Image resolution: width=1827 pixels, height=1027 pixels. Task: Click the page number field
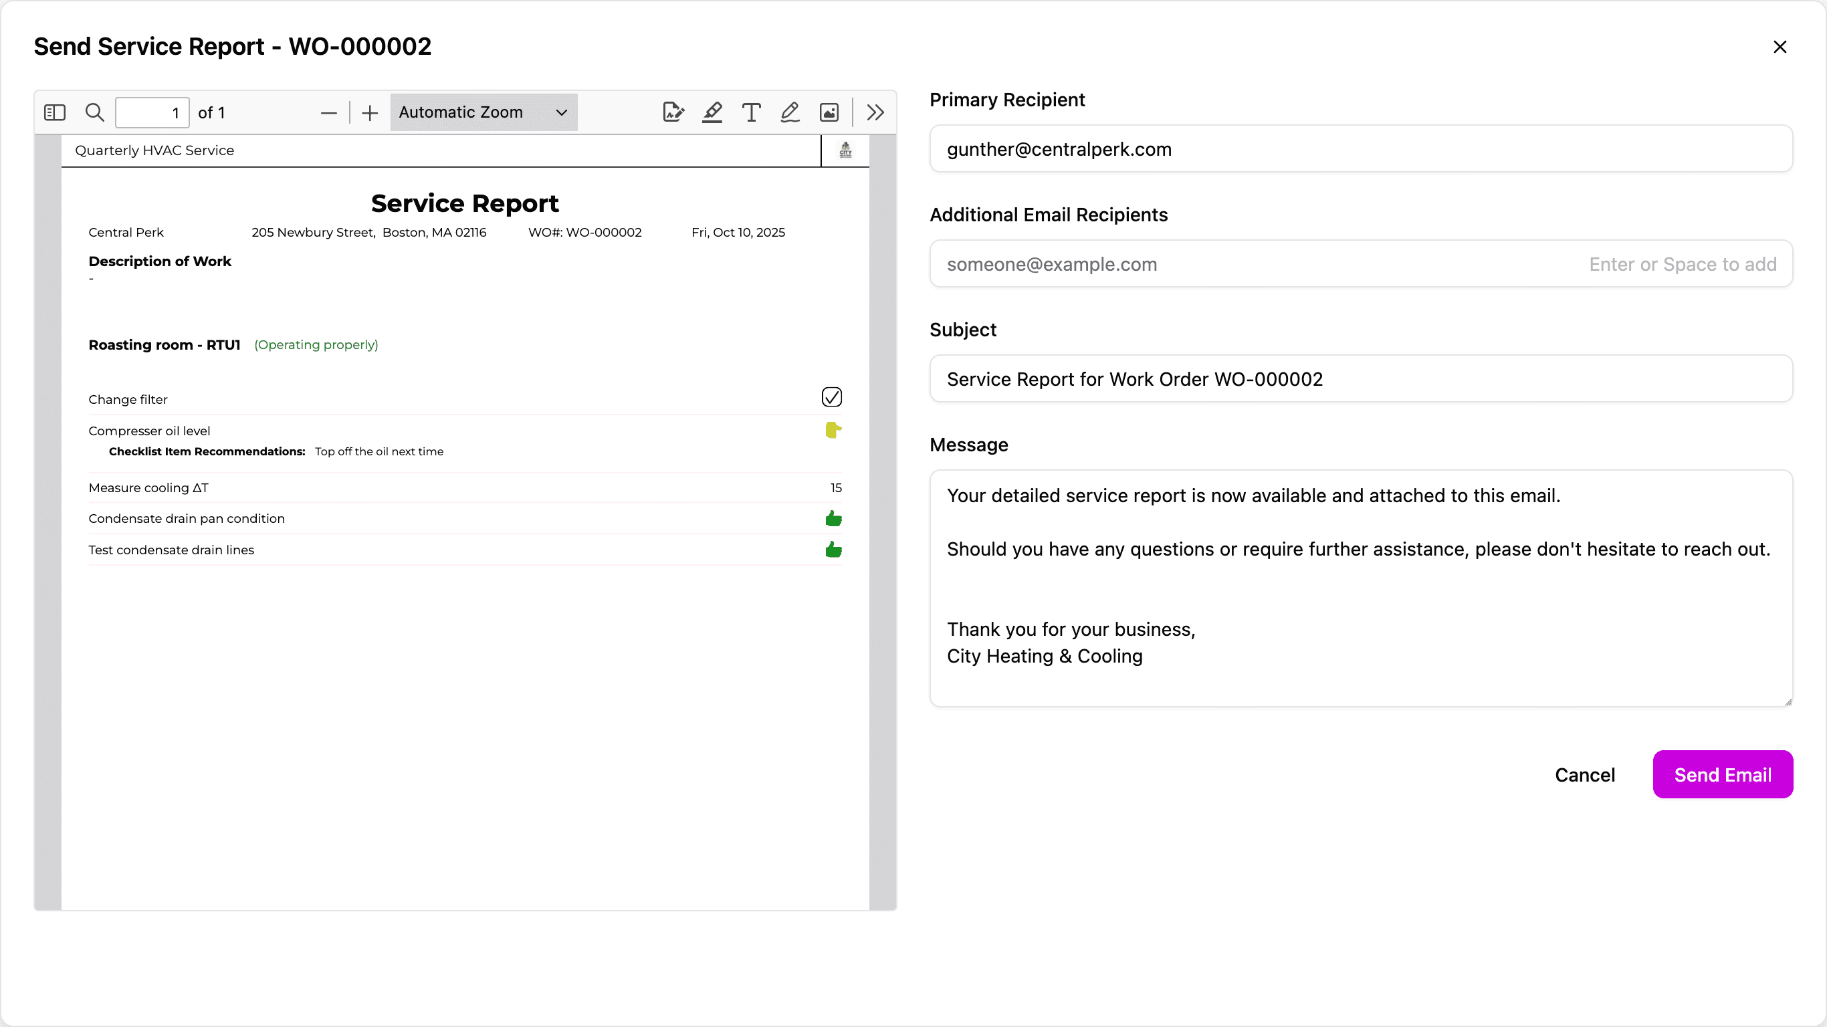152,113
